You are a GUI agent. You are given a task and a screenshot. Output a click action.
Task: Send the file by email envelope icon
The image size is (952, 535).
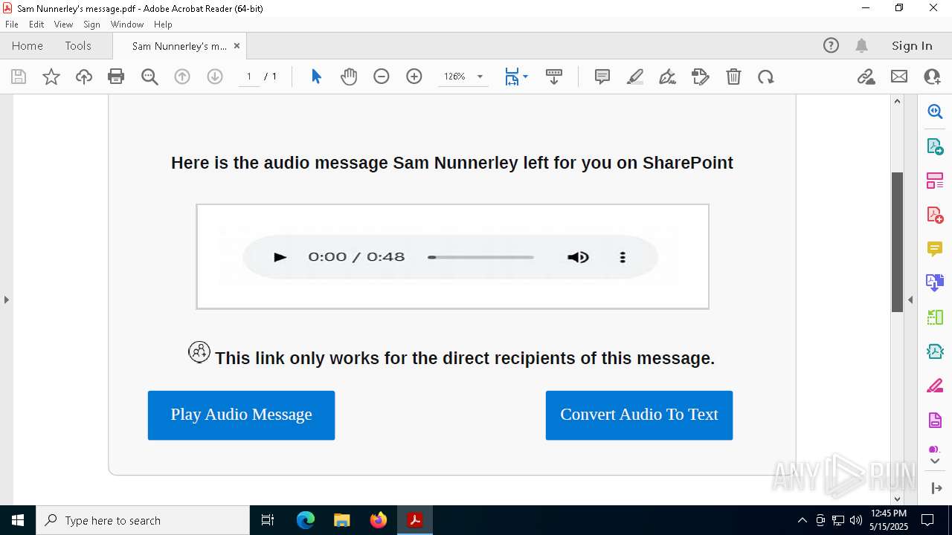899,77
